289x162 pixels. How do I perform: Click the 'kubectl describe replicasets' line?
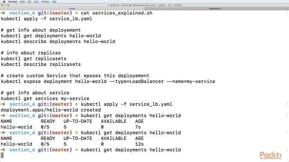tap(41, 64)
